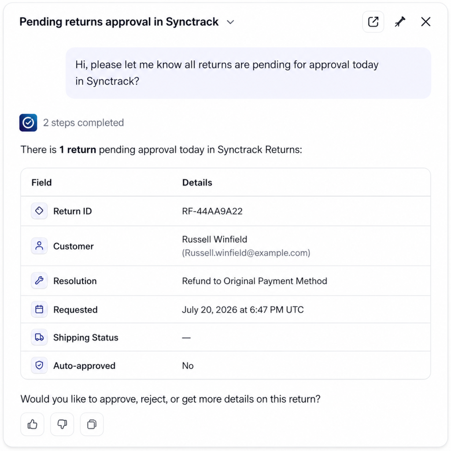Close the chat panel

point(426,22)
